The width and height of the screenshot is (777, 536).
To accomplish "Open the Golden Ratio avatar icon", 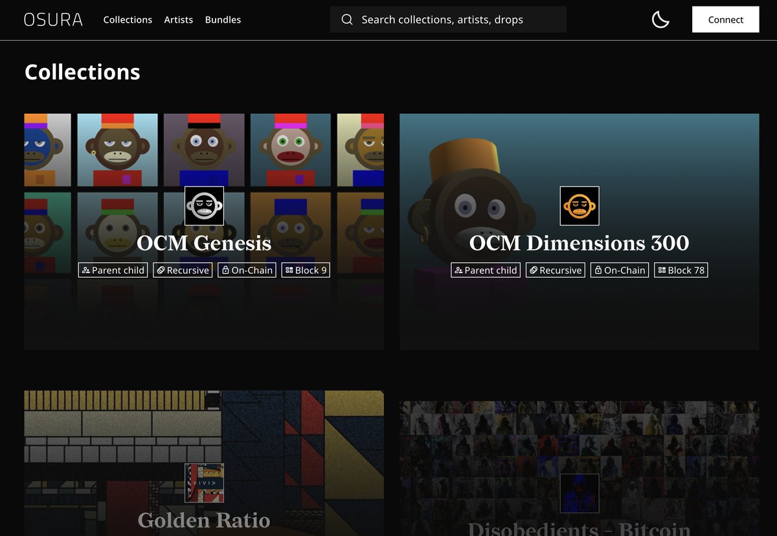I will click(204, 482).
